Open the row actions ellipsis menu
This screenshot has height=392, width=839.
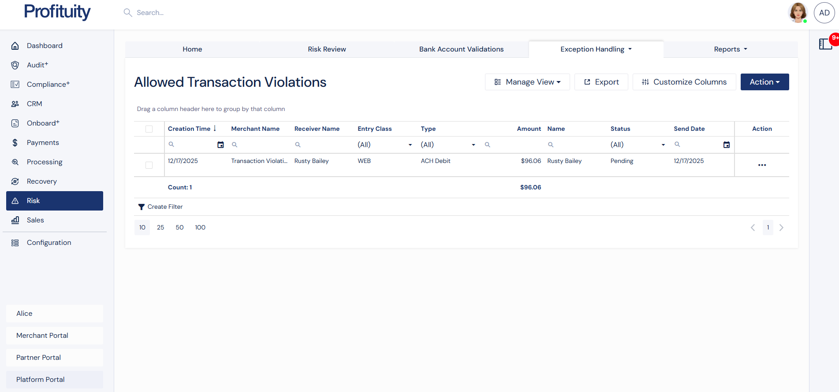coord(761,165)
